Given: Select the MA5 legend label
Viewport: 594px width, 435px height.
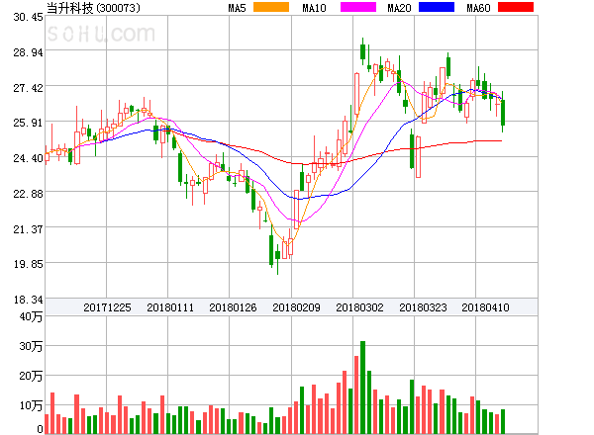Looking at the screenshot, I should [x=237, y=8].
